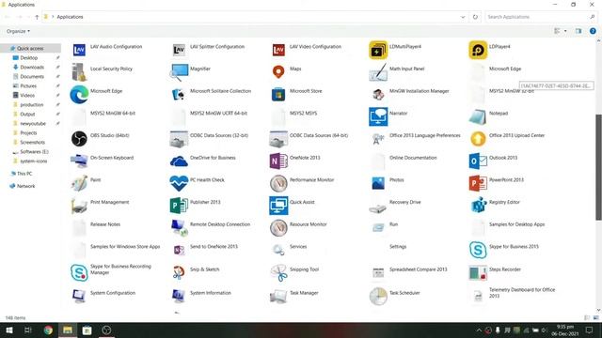
Task: Select Microsoft Solitaire Collection icon
Action: (x=179, y=94)
